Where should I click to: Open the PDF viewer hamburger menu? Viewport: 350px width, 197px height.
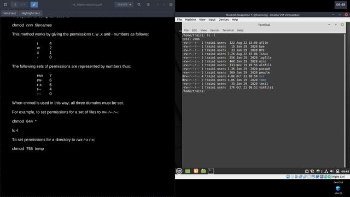[148, 4]
